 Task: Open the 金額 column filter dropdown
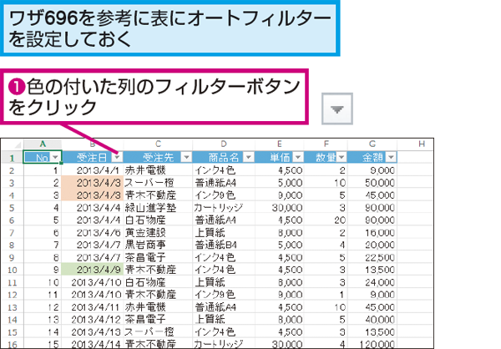[x=391, y=157]
